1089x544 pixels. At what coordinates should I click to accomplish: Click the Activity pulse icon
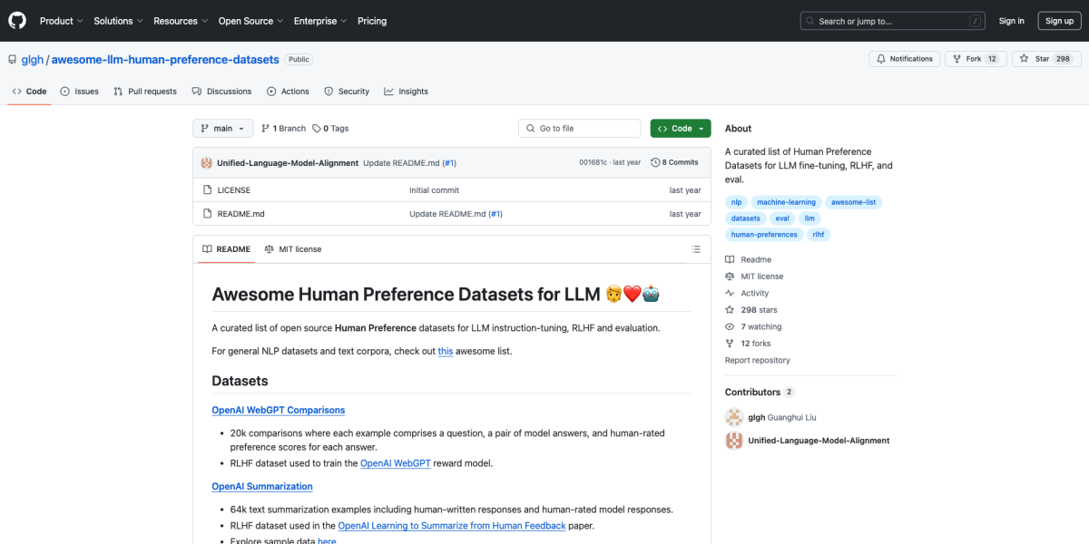tap(728, 292)
